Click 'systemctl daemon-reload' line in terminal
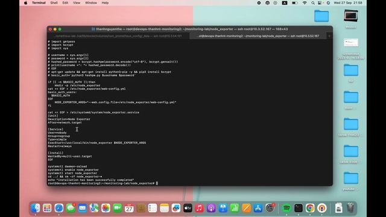This screenshot has height=217, width=386. coord(68,166)
